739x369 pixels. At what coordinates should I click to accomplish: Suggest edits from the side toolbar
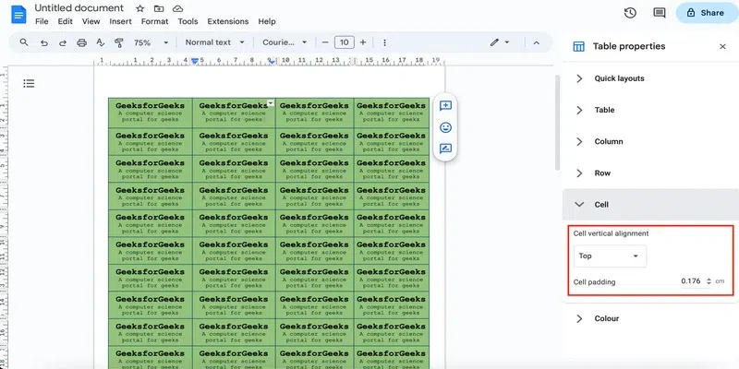click(445, 149)
